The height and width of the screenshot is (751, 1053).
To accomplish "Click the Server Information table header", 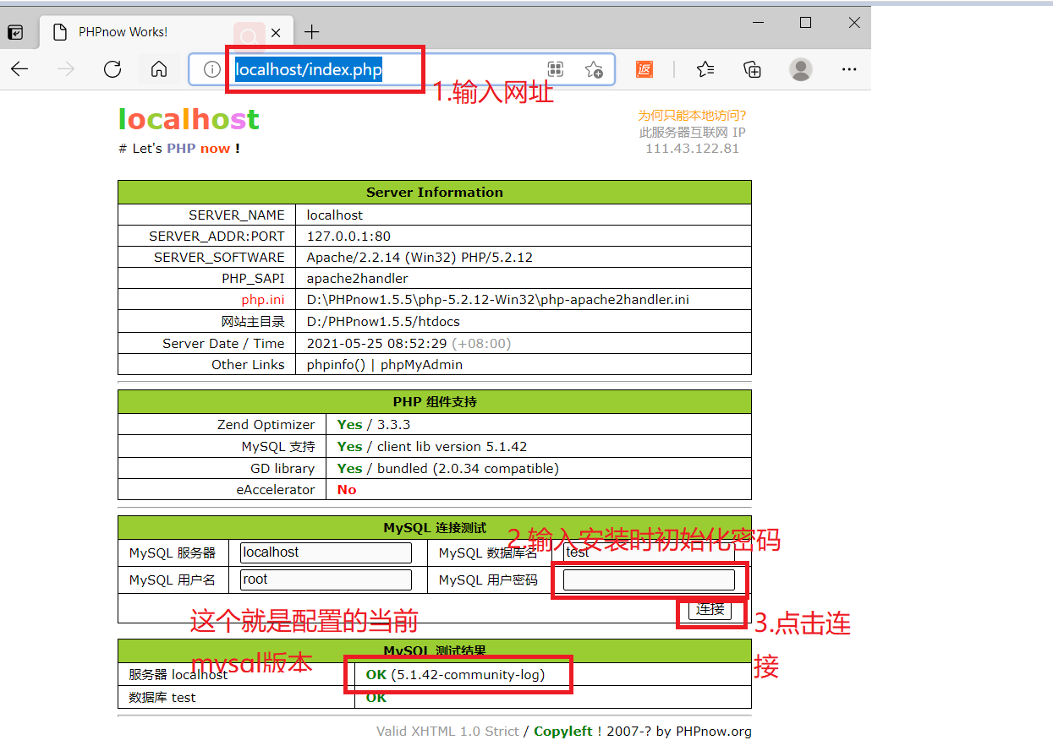I will (x=435, y=192).
